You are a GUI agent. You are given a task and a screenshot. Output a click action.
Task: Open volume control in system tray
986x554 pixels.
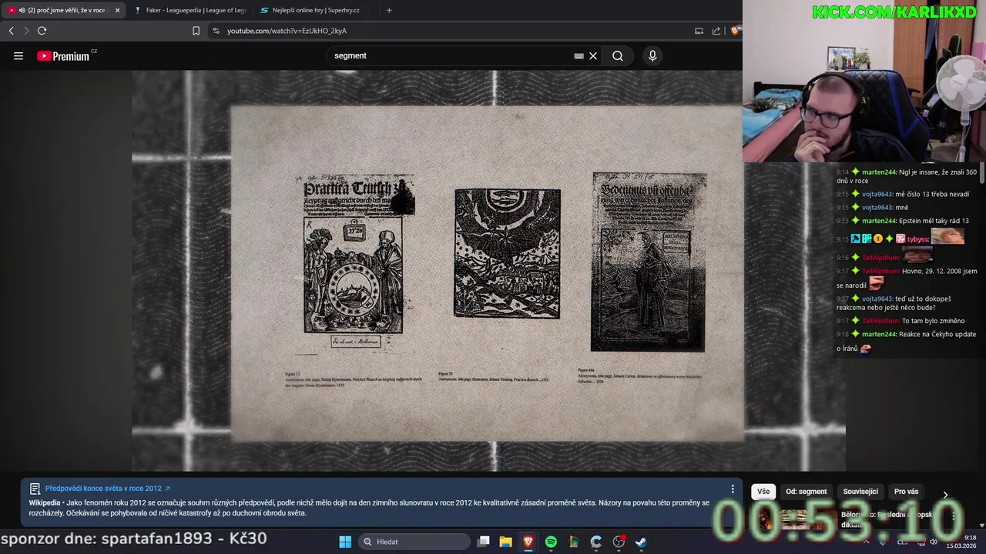pos(933,542)
